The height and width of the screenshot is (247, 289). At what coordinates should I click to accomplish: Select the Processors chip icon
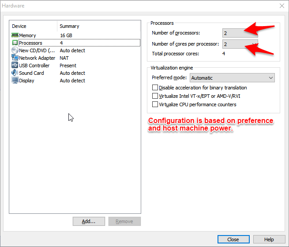point(15,43)
